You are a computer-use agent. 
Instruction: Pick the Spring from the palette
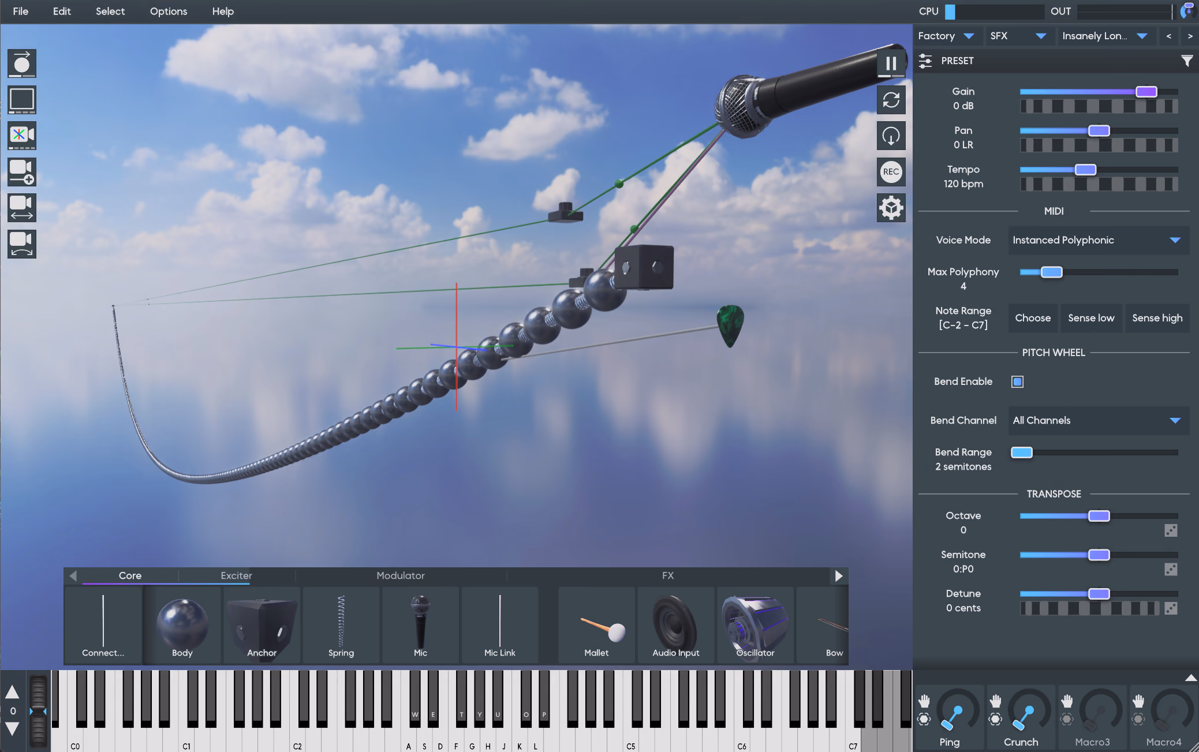tap(341, 625)
